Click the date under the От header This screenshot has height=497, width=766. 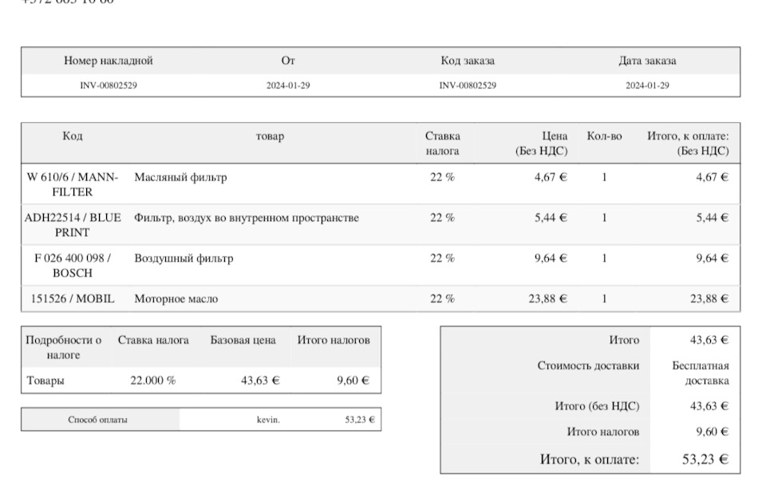pyautogui.click(x=288, y=85)
